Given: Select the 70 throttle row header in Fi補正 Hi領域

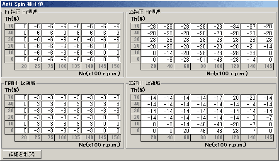Looking at the screenshot, I should point(10,26).
